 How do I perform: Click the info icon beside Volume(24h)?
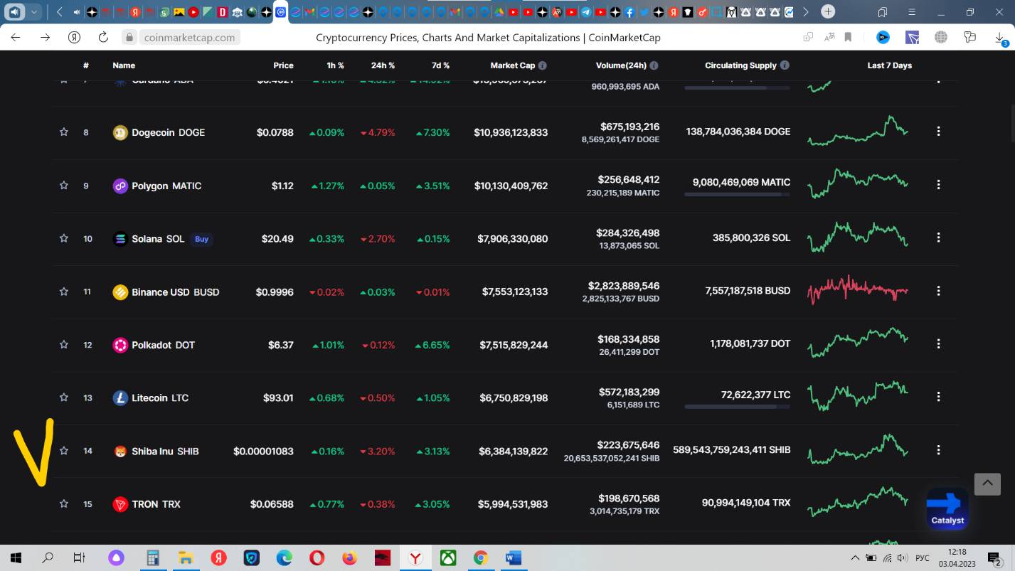coord(654,65)
